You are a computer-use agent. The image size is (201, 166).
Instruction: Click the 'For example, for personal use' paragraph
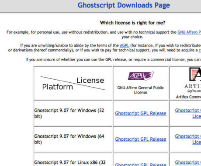pos(104,34)
